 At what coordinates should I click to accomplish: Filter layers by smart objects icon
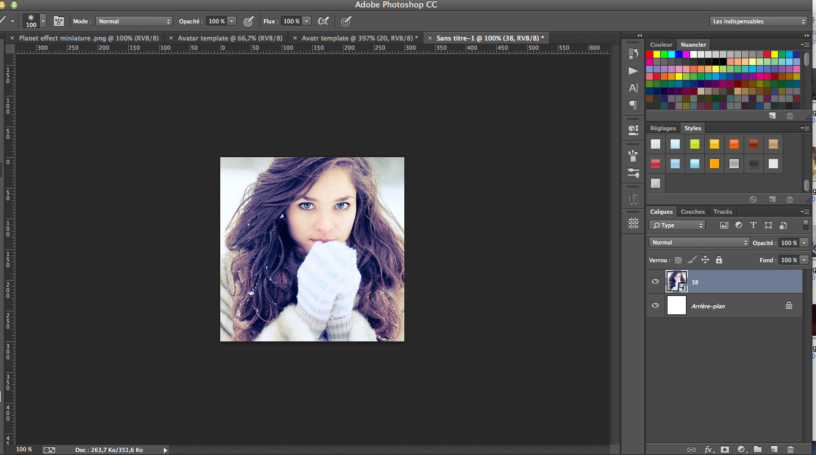(783, 225)
